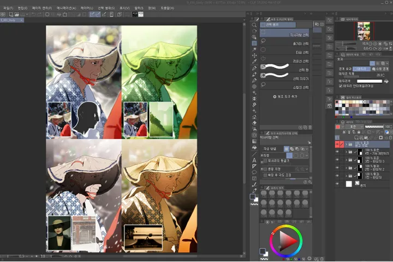Screen dimensions: 393x262
Task: Open the effect dropdown arrow in layer property
Action: [x=387, y=63]
